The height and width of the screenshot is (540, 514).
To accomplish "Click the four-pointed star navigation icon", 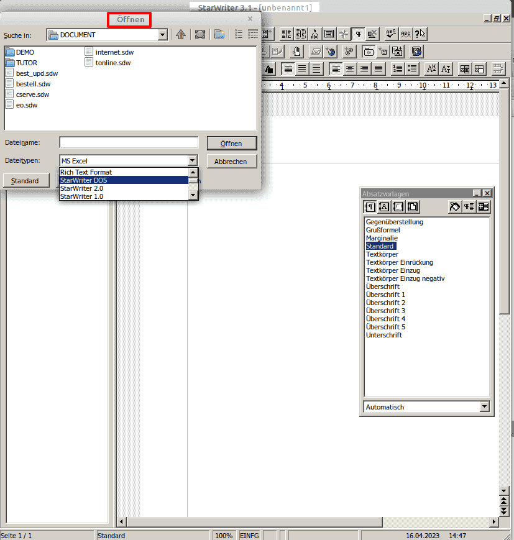I will pos(344,34).
